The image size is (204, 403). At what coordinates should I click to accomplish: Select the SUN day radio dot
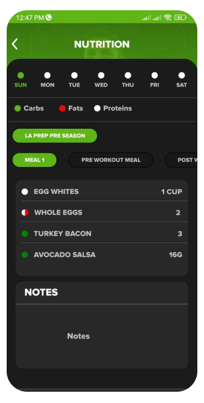[x=21, y=75]
